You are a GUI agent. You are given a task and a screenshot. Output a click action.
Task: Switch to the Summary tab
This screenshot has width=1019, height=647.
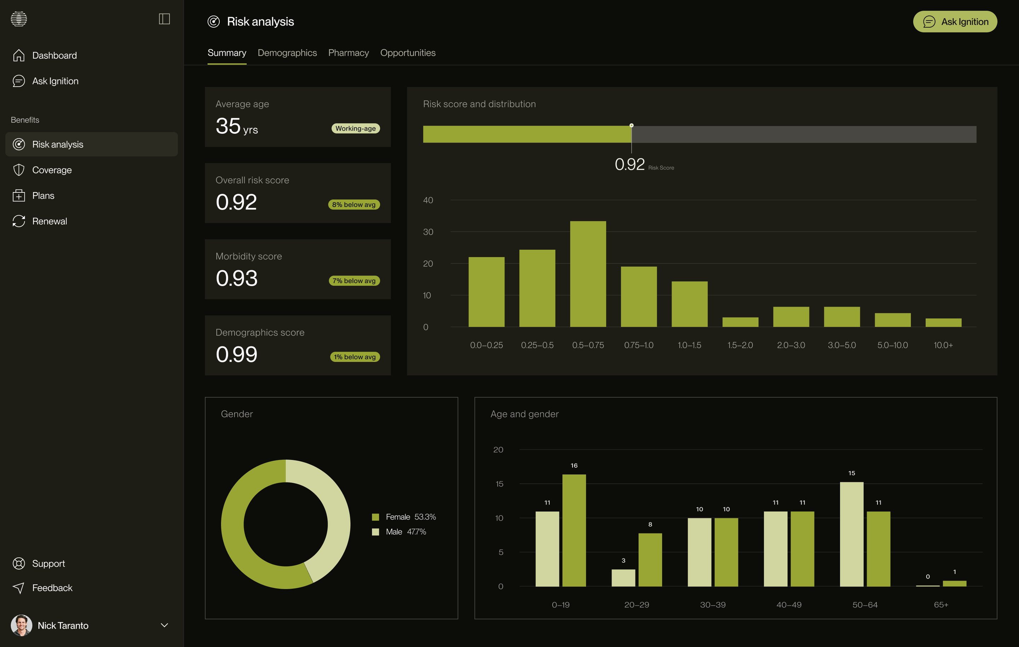[227, 53]
